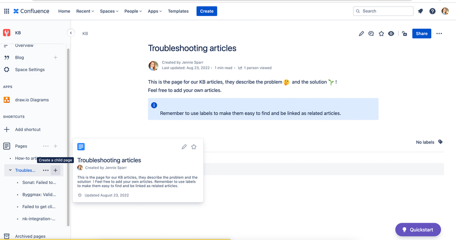Click the blue Create button
Image resolution: width=456 pixels, height=240 pixels.
click(207, 11)
